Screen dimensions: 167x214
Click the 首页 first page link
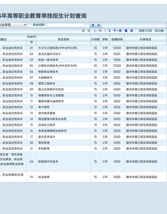coord(86,31)
